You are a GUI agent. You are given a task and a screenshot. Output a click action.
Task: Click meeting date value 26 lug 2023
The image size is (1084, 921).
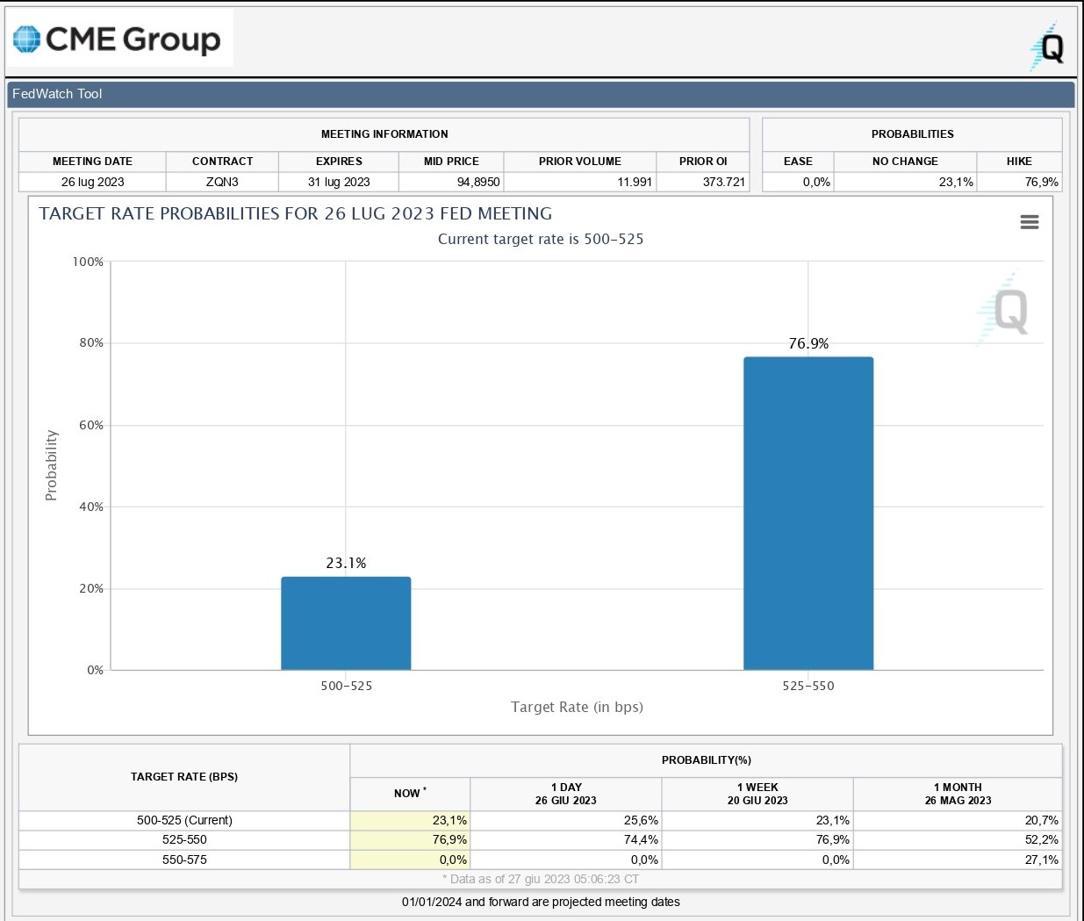(x=93, y=182)
